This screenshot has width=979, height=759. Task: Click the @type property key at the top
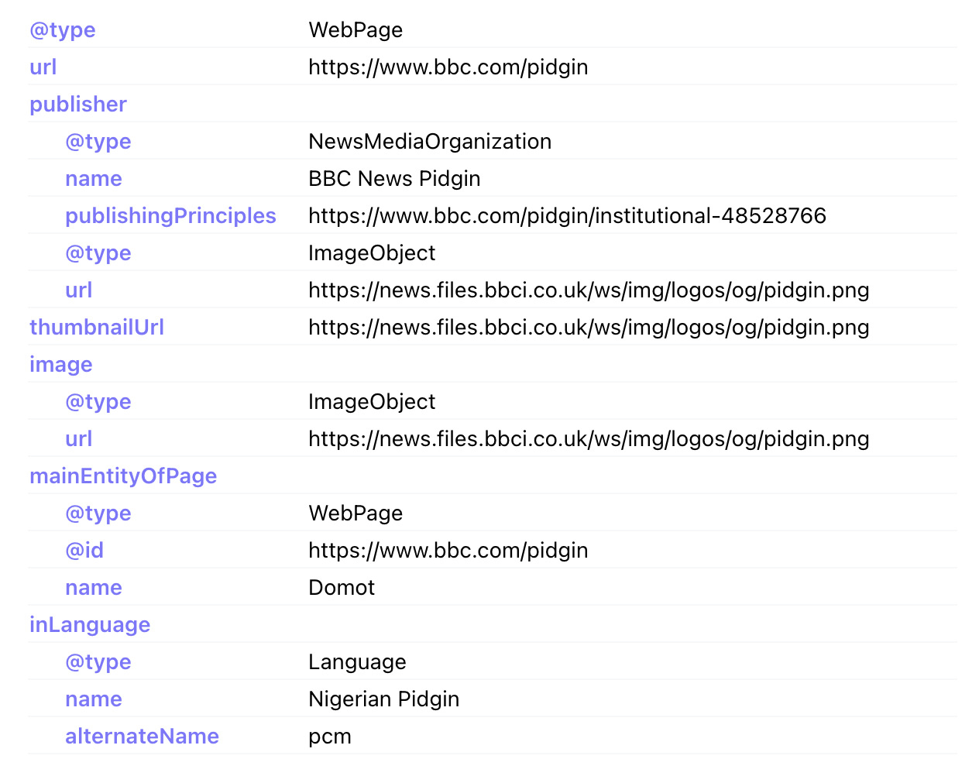[62, 29]
